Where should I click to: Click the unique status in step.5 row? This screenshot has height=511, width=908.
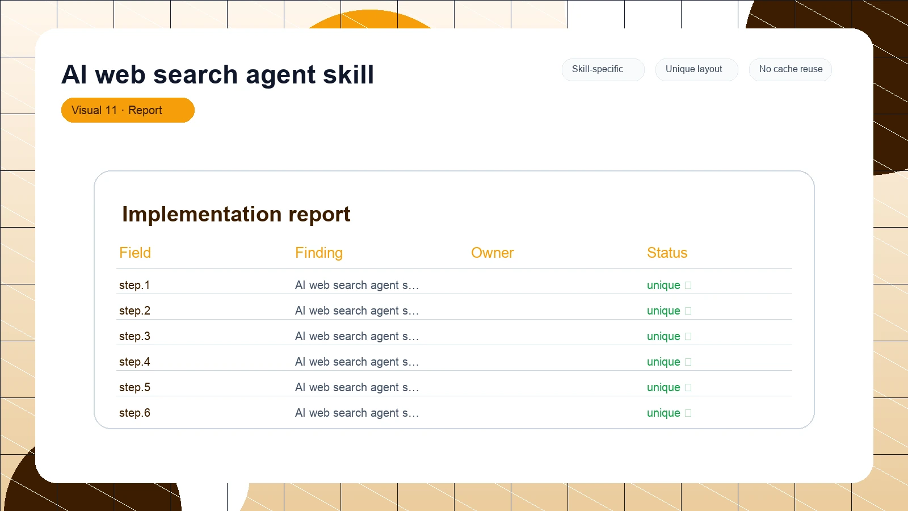663,387
